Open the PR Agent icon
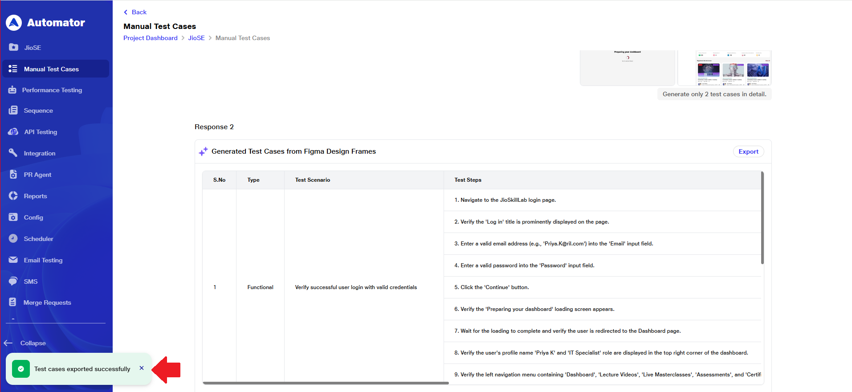852x392 pixels. [13, 175]
